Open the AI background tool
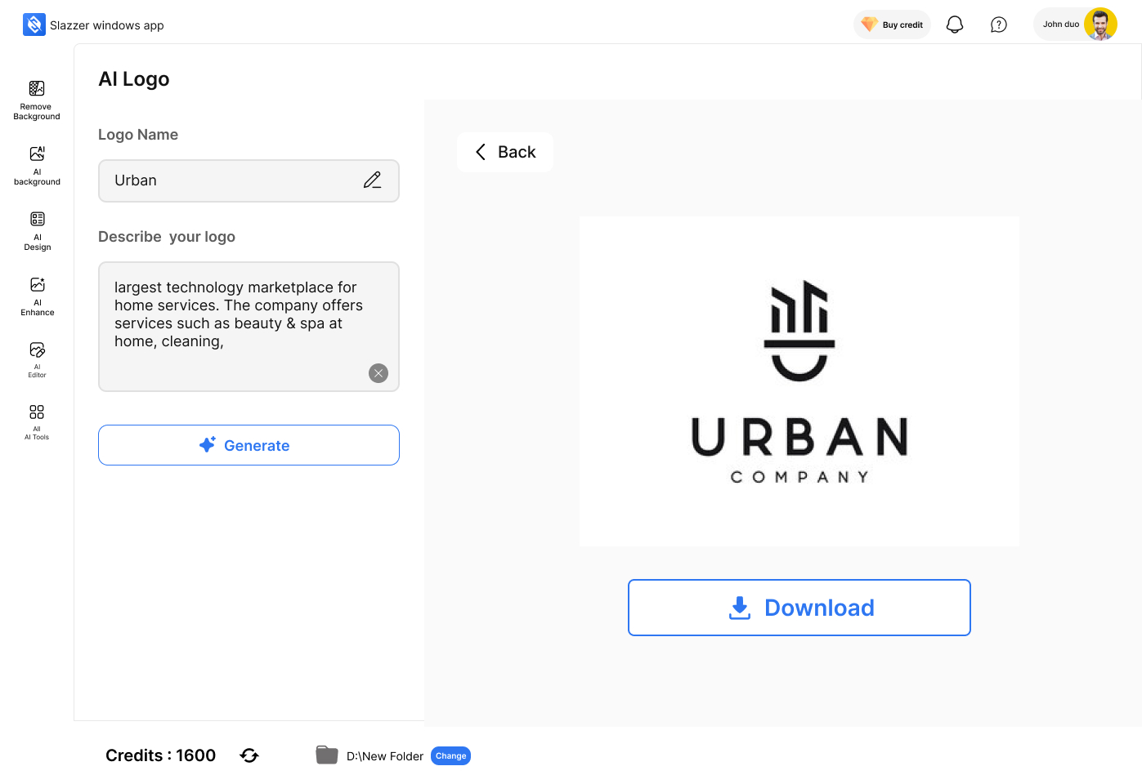Viewport: 1142px width, 784px height. pos(37,166)
